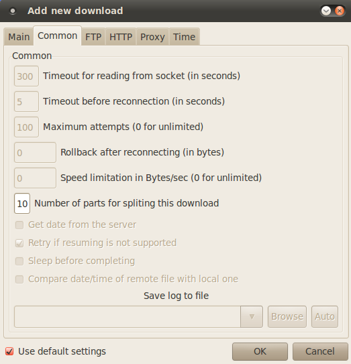
Task: Select the HTTP tab
Action: [x=121, y=37]
